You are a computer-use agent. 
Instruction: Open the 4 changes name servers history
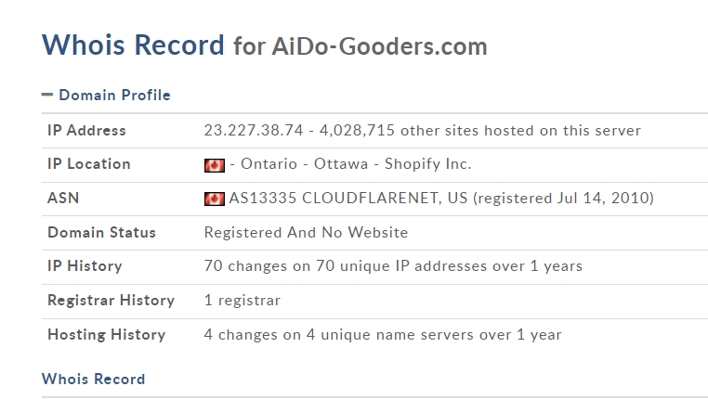(x=383, y=335)
